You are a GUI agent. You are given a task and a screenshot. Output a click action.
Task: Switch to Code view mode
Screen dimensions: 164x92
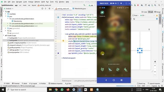click(x=144, y=12)
